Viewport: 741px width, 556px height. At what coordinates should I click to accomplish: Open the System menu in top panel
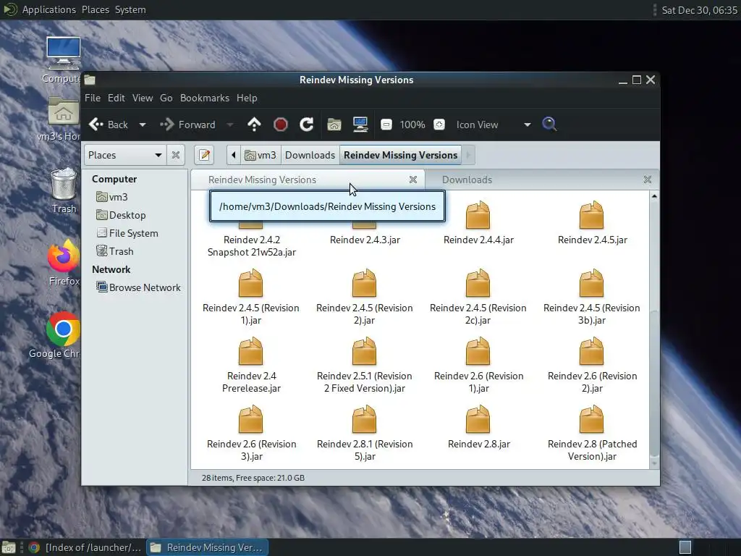[x=130, y=9]
